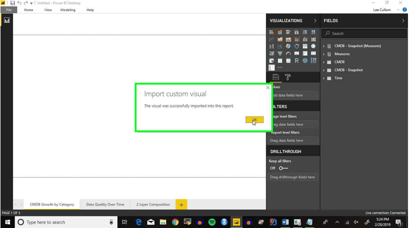
Task: Select the Waterfall chart visual
Action: 272,46
